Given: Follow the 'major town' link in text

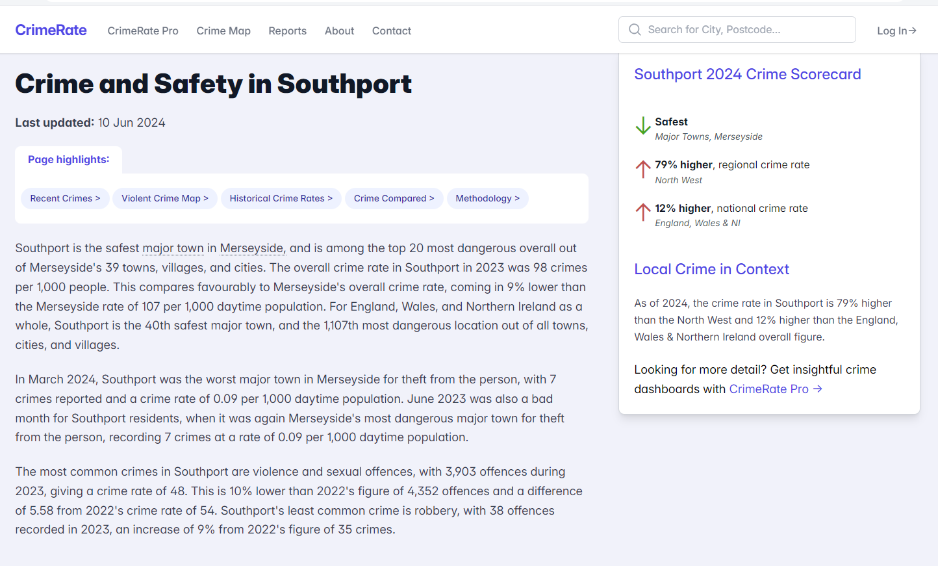Looking at the screenshot, I should pyautogui.click(x=173, y=248).
